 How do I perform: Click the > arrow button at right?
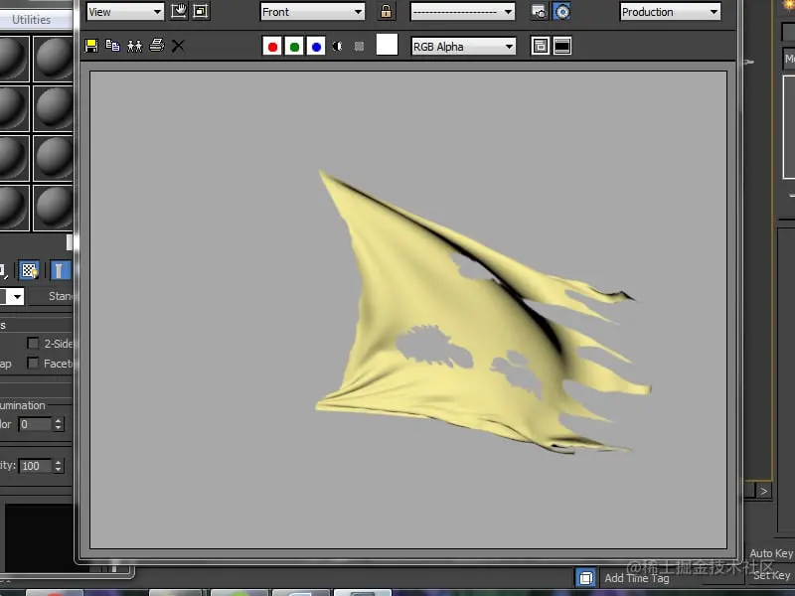(763, 491)
